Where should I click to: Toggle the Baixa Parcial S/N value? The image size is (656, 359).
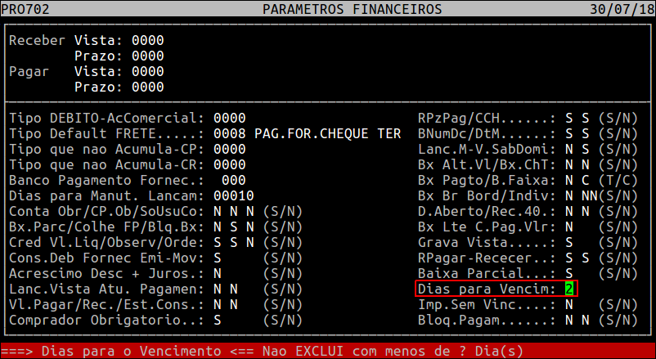[x=569, y=273]
